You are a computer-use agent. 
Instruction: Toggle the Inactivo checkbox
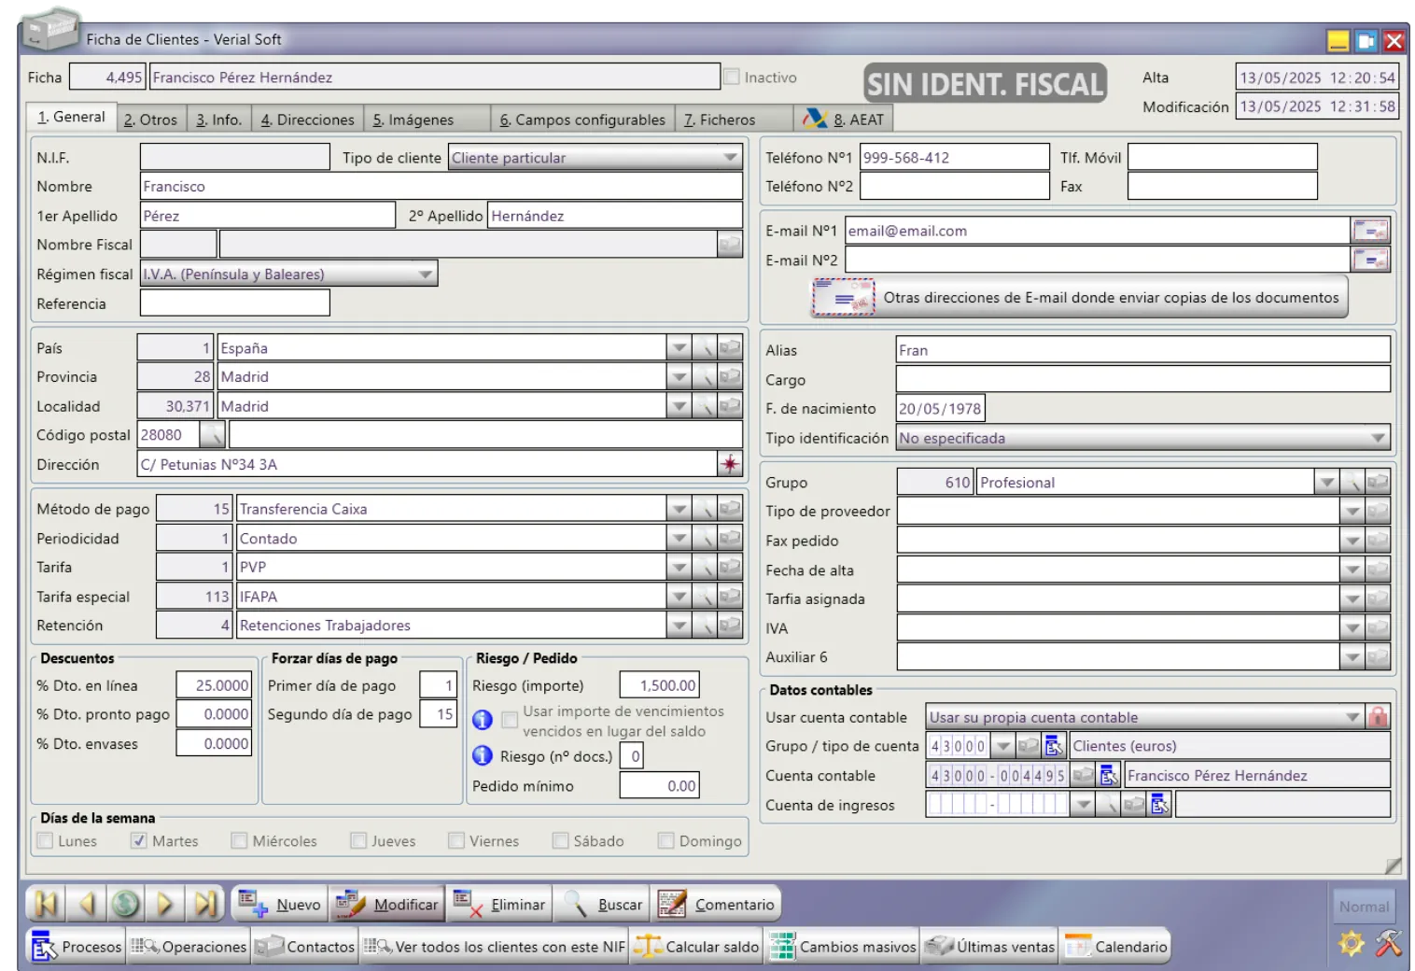pyautogui.click(x=732, y=77)
